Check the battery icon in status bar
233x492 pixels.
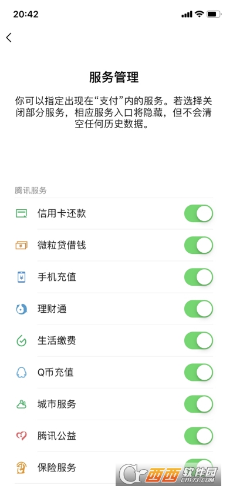click(214, 14)
